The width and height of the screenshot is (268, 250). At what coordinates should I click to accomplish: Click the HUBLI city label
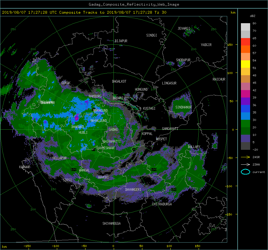(83, 133)
